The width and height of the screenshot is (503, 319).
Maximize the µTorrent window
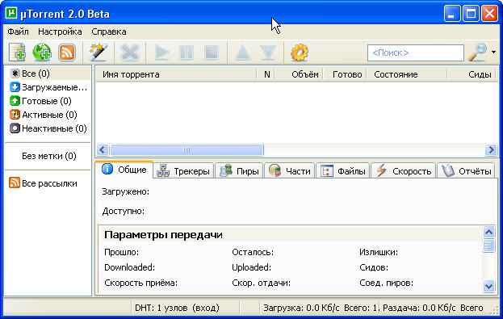[x=471, y=14]
